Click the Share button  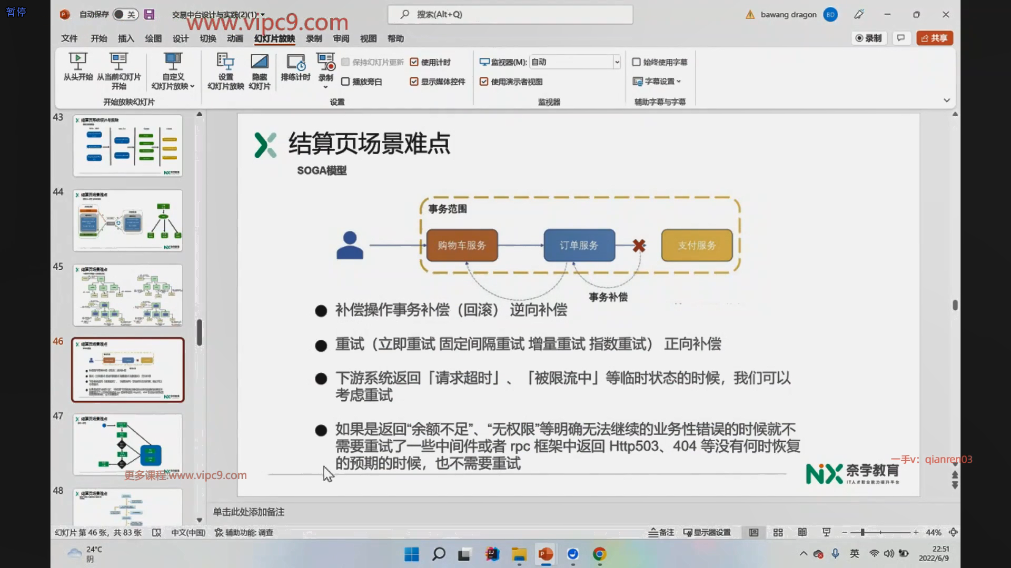point(935,38)
